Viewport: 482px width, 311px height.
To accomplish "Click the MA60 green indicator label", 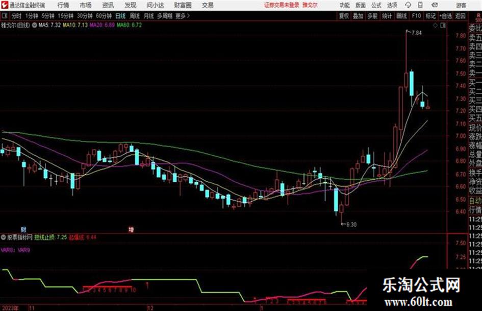I will pyautogui.click(x=129, y=25).
